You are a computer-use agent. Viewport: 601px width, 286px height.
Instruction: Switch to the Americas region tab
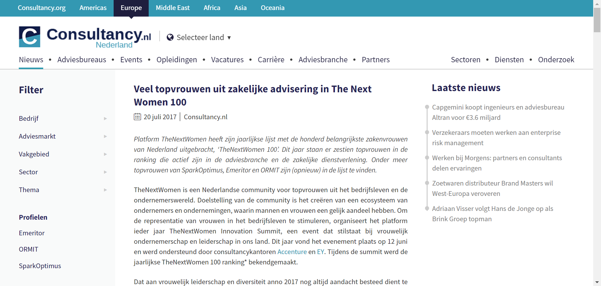93,8
